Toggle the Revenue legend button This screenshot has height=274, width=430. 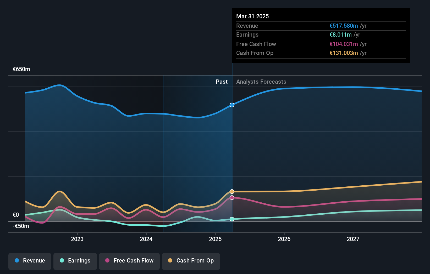point(30,261)
